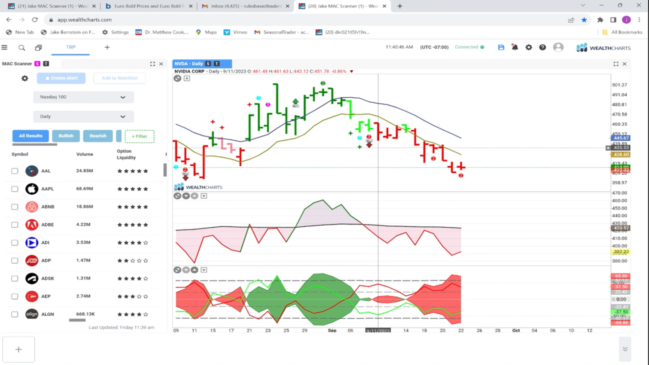The height and width of the screenshot is (365, 649).
Task: Open the top-bar settings gear
Action: (529, 47)
